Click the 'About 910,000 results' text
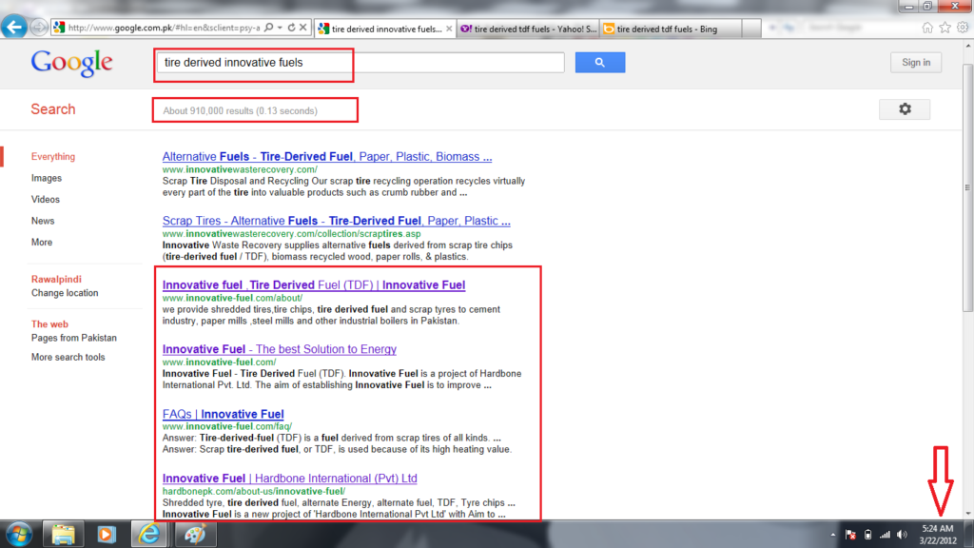The image size is (974, 548). click(240, 111)
